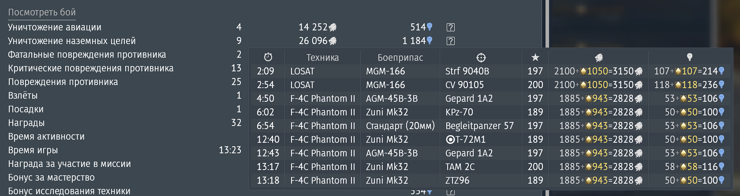This screenshot has height=196, width=740.
Task: Select the Боеприпас column header
Action: click(400, 58)
